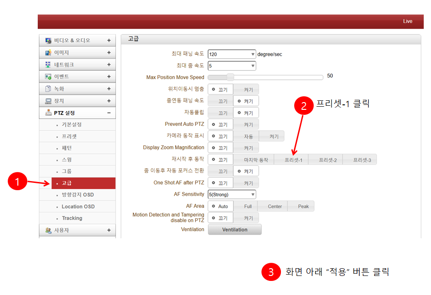This screenshot has height=295, width=431.
Task: Set AF Area to Auto
Action: pyautogui.click(x=221, y=206)
